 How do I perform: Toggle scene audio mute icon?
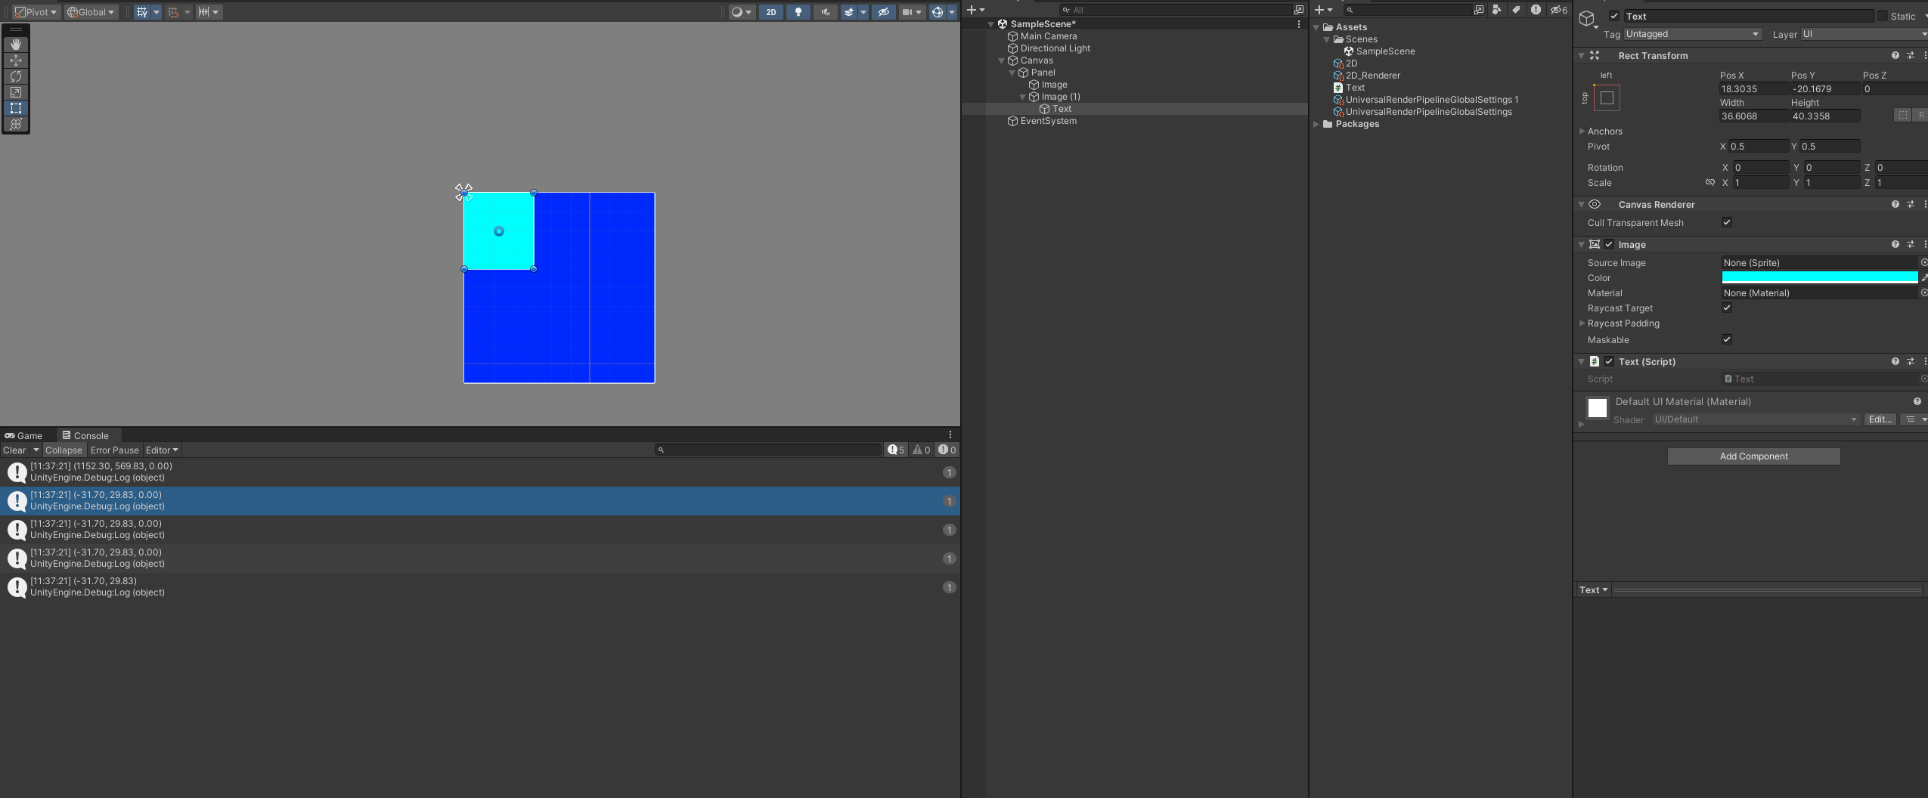(825, 12)
